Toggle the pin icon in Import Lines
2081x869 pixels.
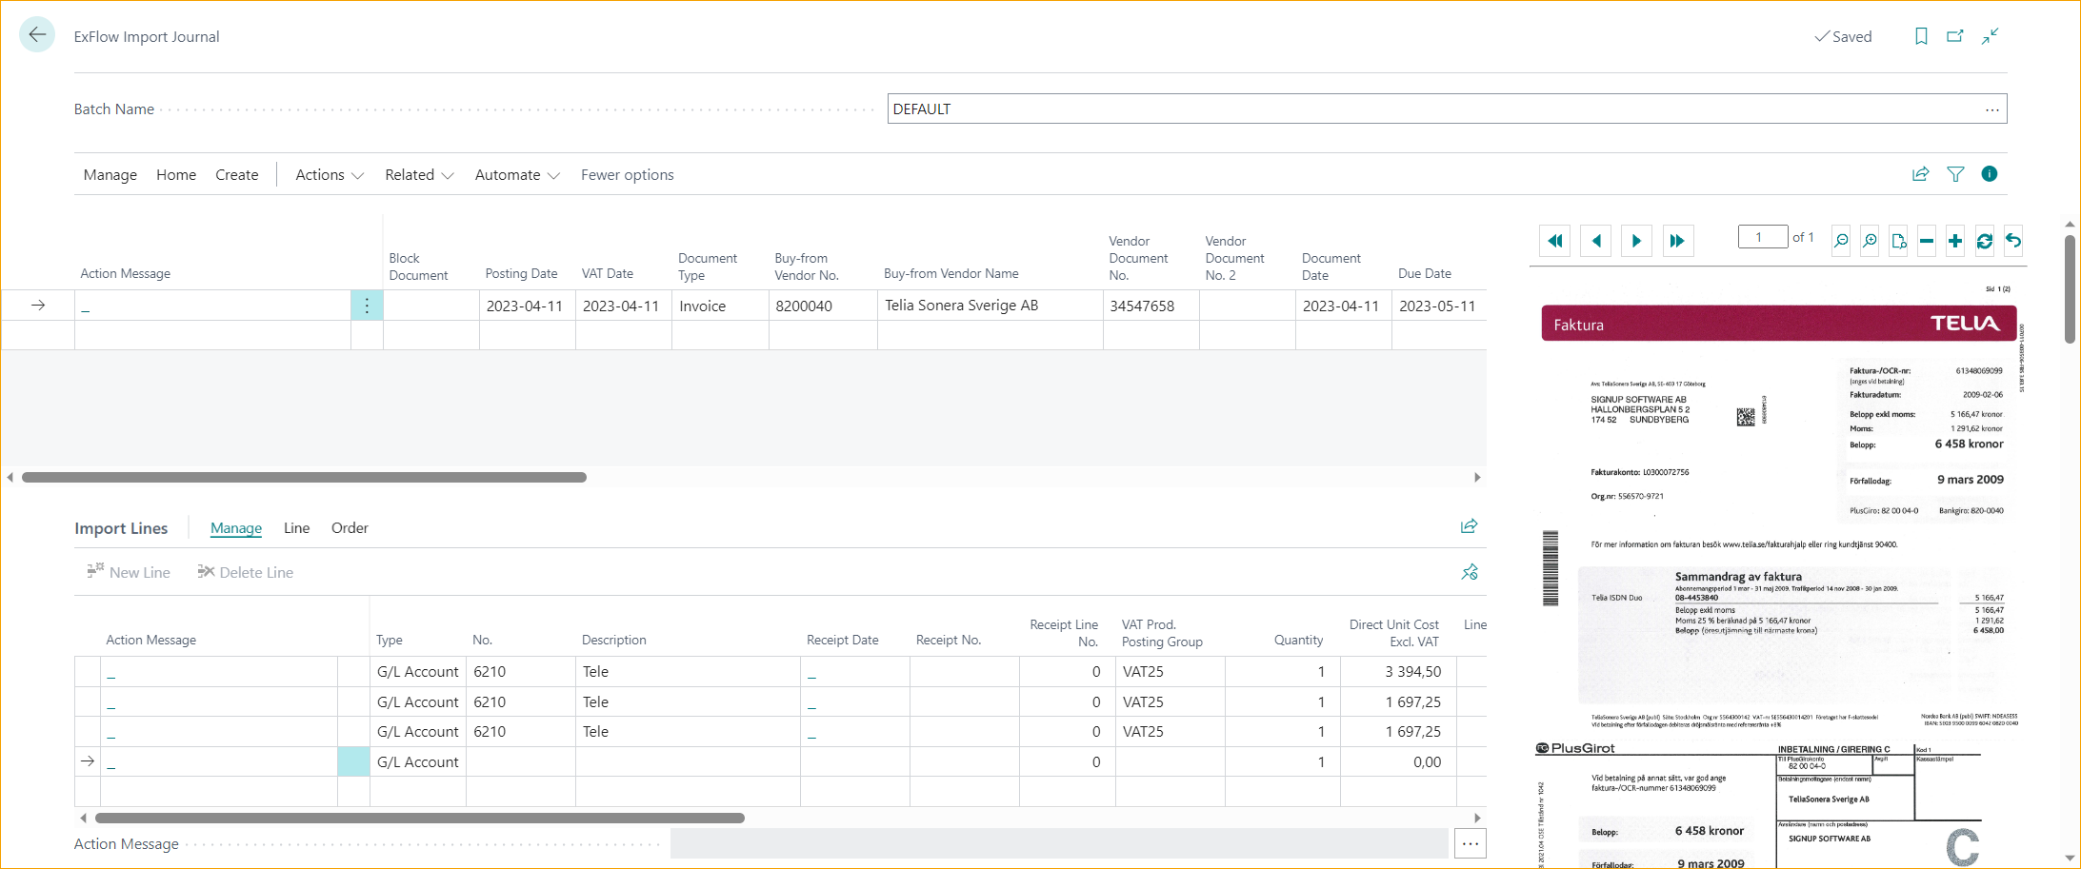1470,571
